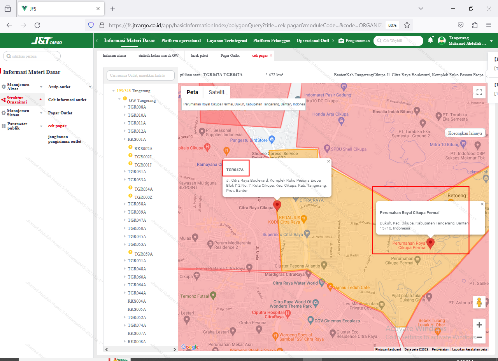Click the red marker at Citra Raya Cikupa
Image resolution: width=498 pixels, height=361 pixels.
click(277, 205)
